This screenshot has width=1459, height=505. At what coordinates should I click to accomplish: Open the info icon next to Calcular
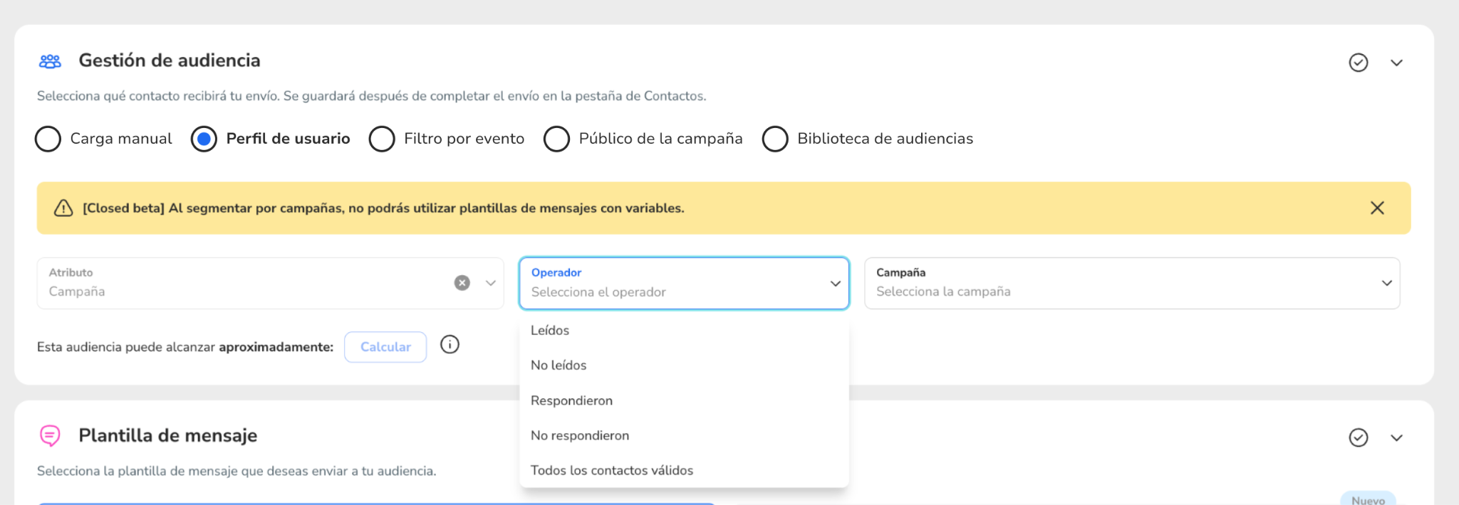tap(450, 344)
